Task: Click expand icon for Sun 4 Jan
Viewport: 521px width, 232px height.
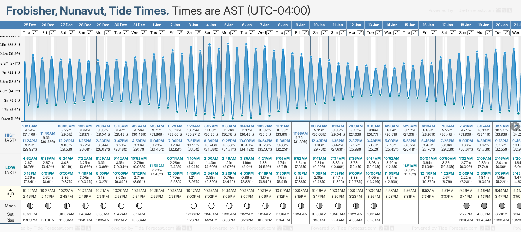Action: [216, 33]
